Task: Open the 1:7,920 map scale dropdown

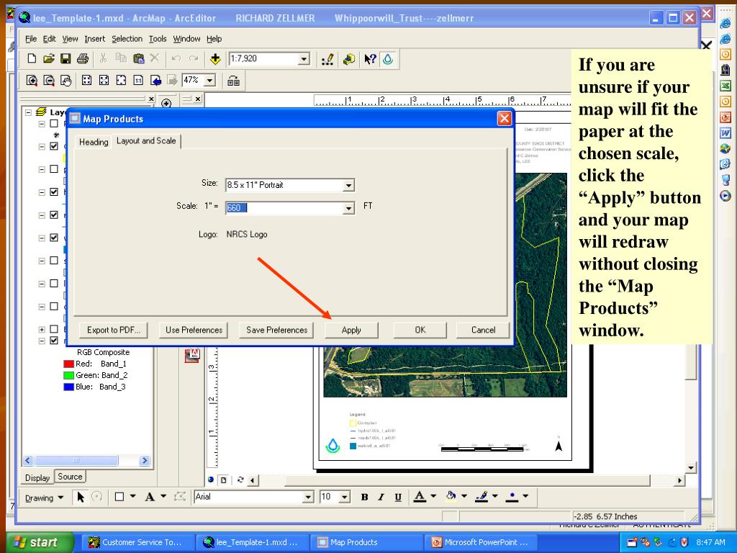Action: pyautogui.click(x=304, y=59)
